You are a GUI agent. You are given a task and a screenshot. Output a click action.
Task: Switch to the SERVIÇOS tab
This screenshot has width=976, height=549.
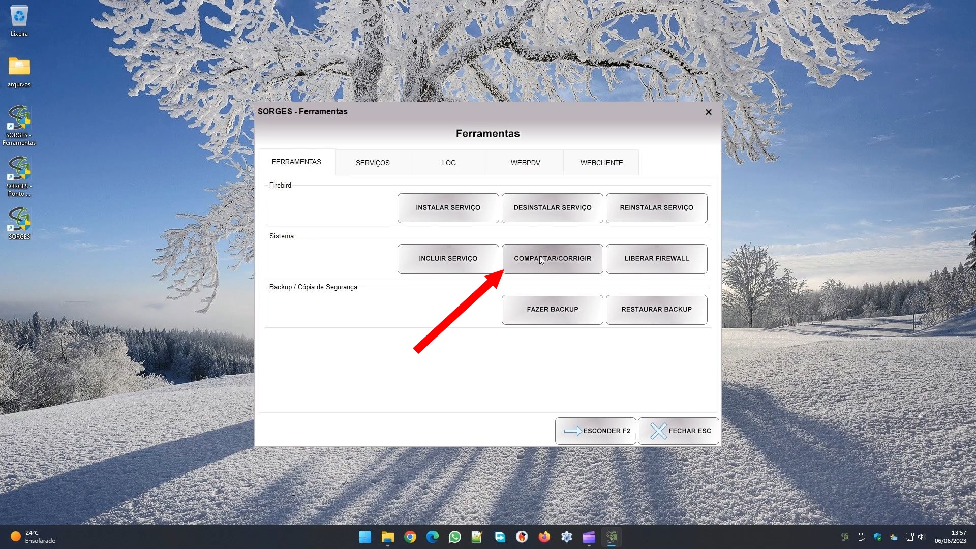pos(373,163)
